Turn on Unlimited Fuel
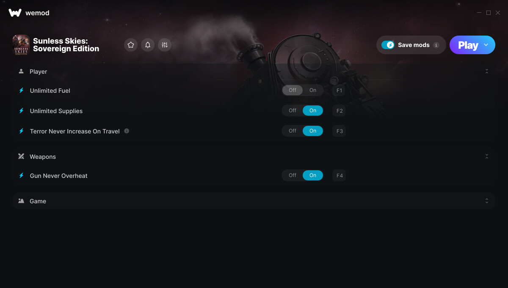Viewport: 508px width, 288px height. 313,90
